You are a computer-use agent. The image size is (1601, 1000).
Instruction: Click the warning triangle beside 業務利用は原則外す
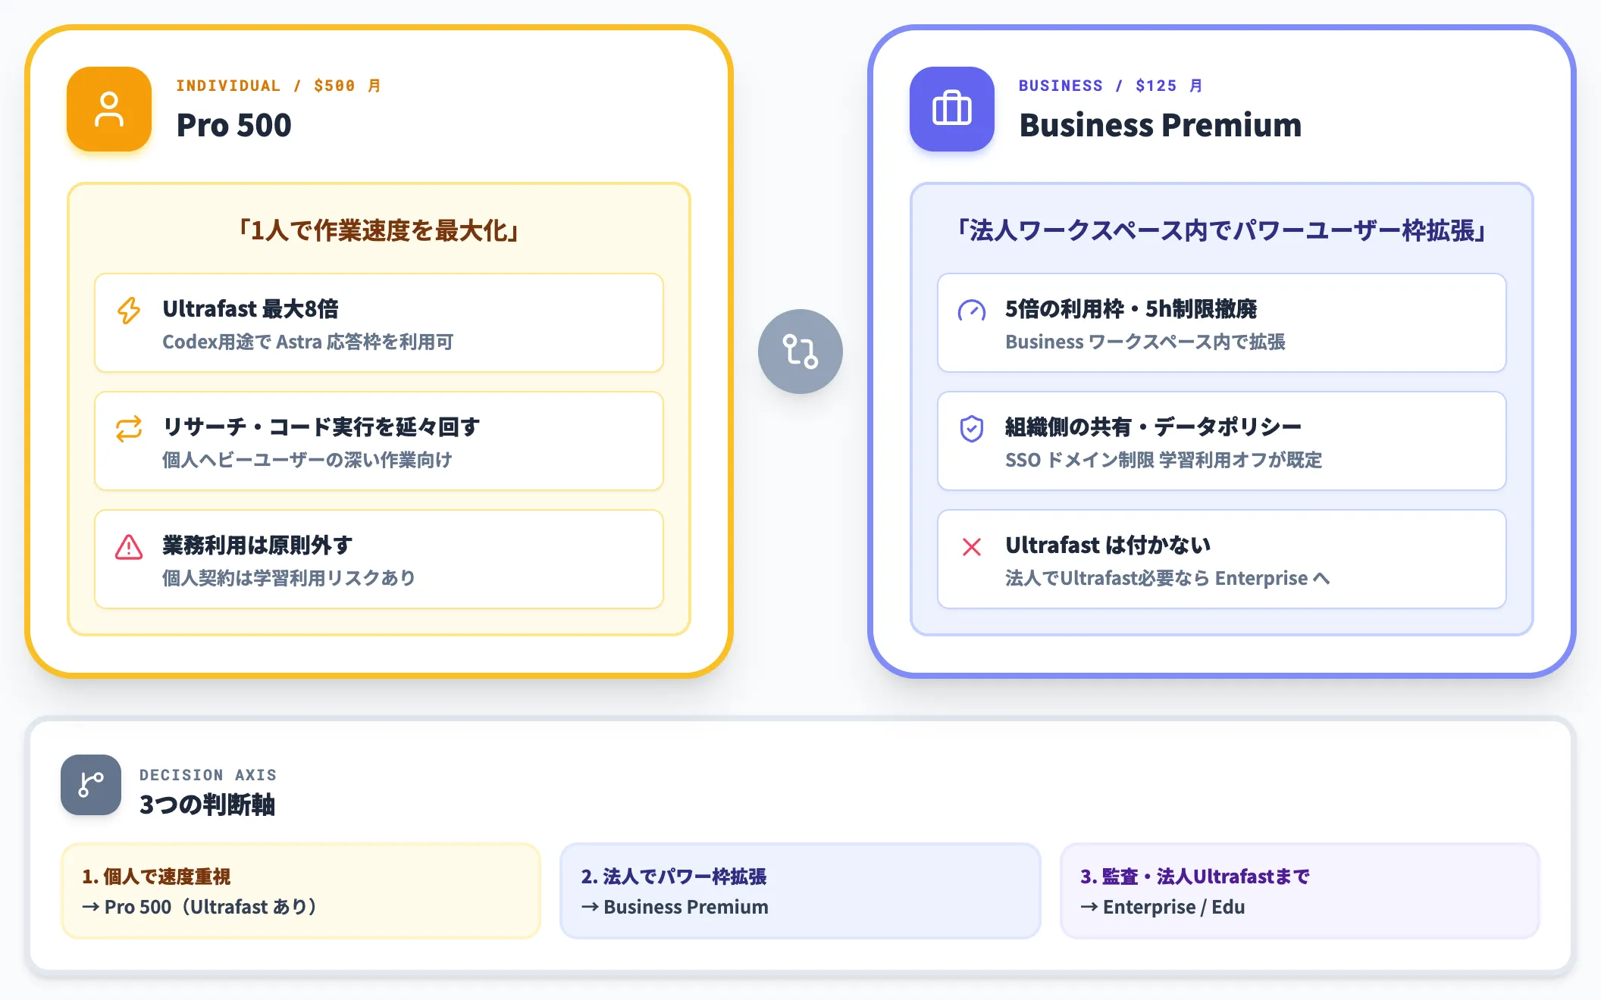pyautogui.click(x=129, y=546)
